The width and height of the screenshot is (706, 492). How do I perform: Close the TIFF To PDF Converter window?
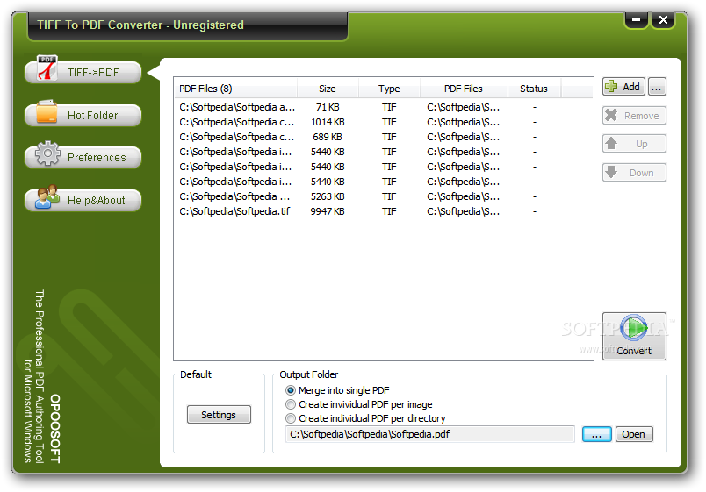tap(663, 20)
